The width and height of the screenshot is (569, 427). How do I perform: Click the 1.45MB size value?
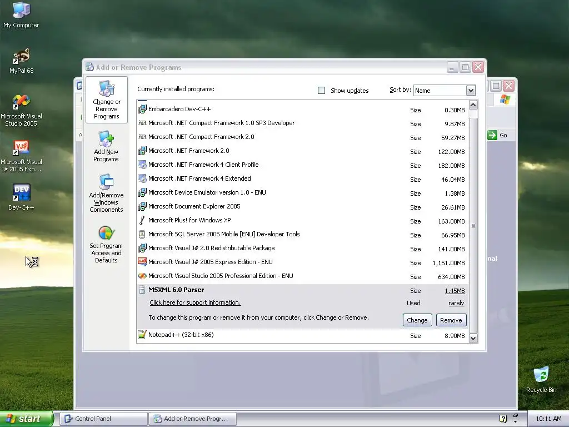coord(455,291)
